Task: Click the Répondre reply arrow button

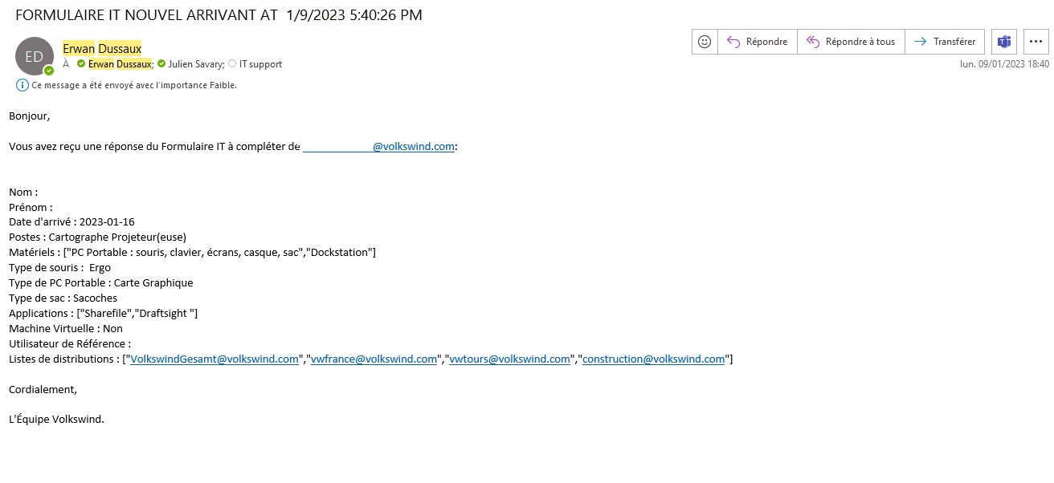Action: point(758,42)
